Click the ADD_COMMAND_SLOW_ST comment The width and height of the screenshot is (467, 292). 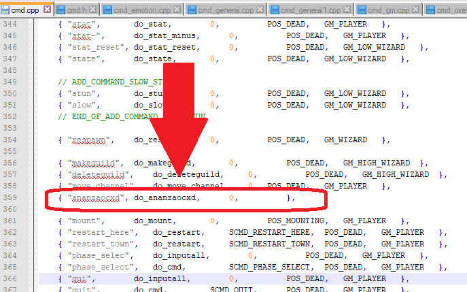click(x=111, y=82)
